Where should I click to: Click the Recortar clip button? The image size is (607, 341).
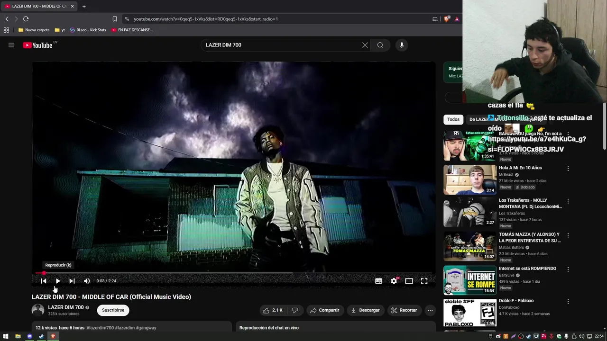pyautogui.click(x=404, y=310)
